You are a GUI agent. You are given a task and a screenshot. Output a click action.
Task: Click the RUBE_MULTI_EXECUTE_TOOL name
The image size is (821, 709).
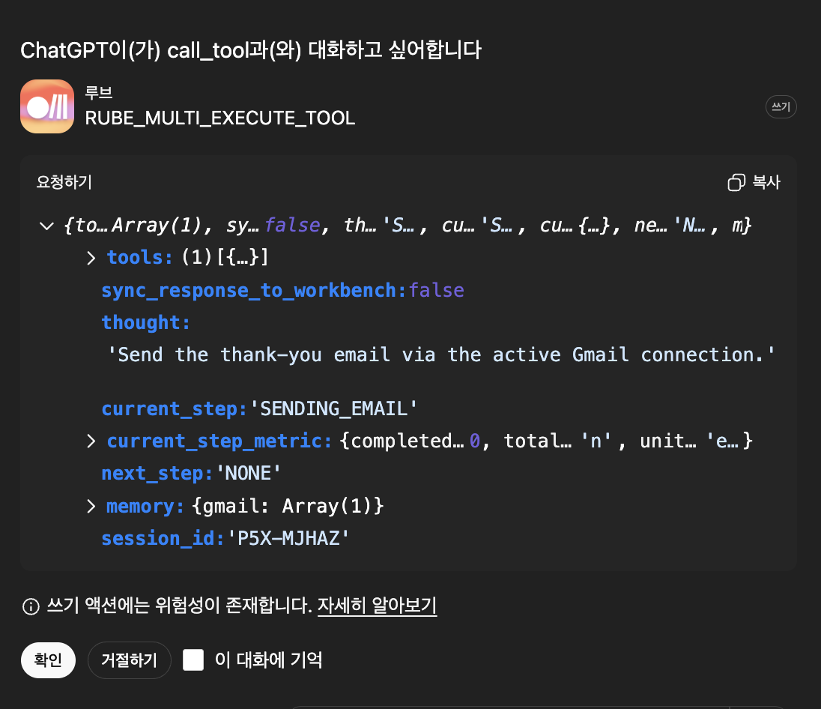tap(220, 118)
